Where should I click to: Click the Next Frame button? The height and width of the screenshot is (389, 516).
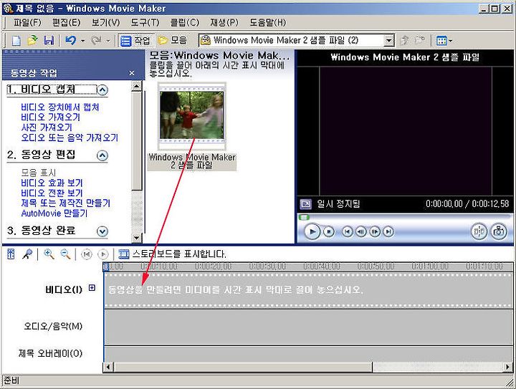pos(375,232)
